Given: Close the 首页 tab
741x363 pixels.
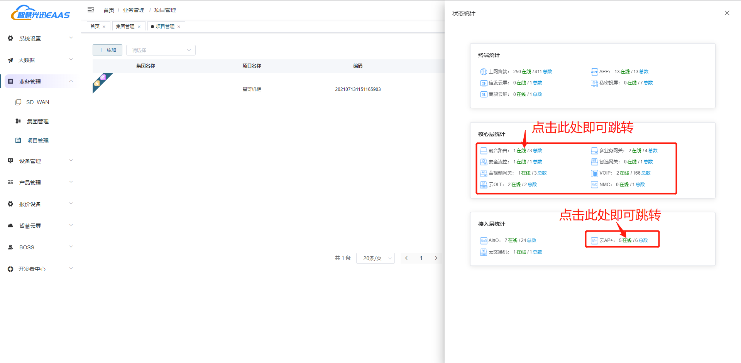Looking at the screenshot, I should (104, 27).
